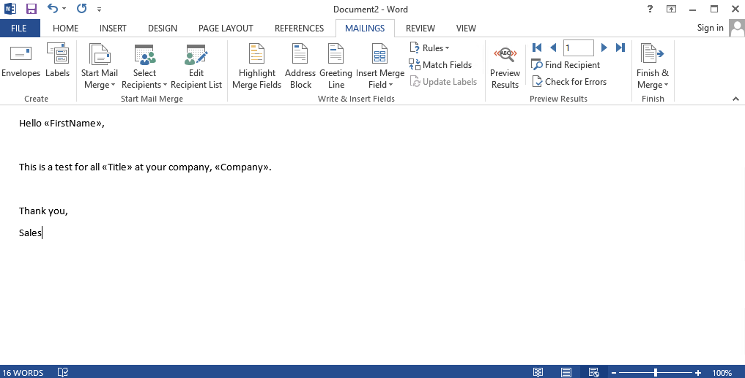
Task: Click the Envelopes icon
Action: pos(21,53)
